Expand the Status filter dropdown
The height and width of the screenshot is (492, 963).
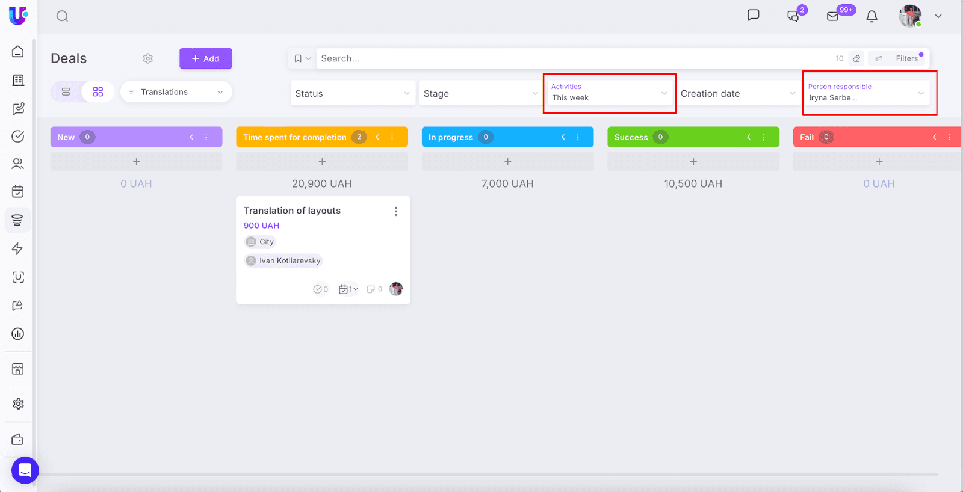tap(352, 93)
